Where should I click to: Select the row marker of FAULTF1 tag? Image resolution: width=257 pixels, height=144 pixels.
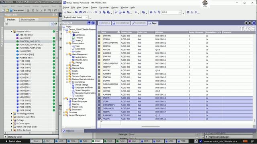coord(99,119)
